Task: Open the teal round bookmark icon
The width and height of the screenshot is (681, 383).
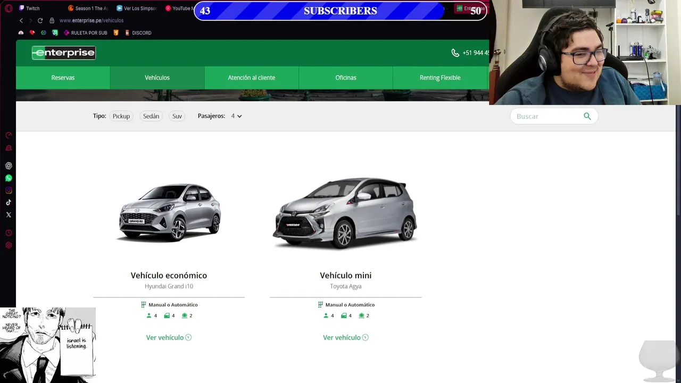Action: 44,32
